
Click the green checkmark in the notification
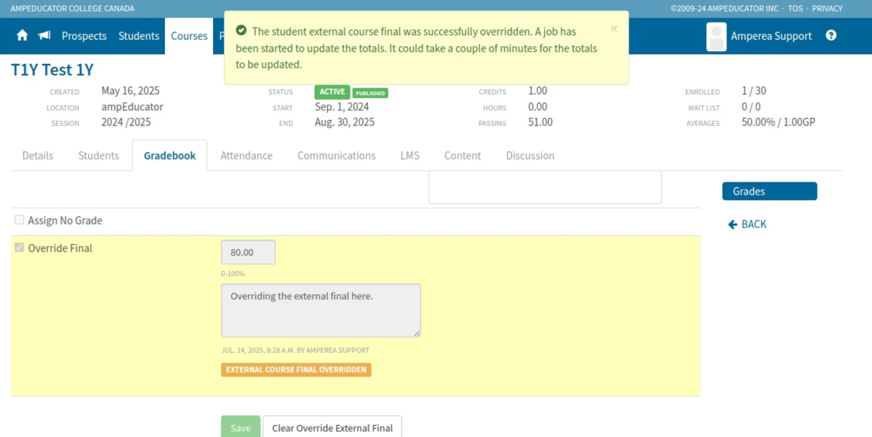coord(241,30)
